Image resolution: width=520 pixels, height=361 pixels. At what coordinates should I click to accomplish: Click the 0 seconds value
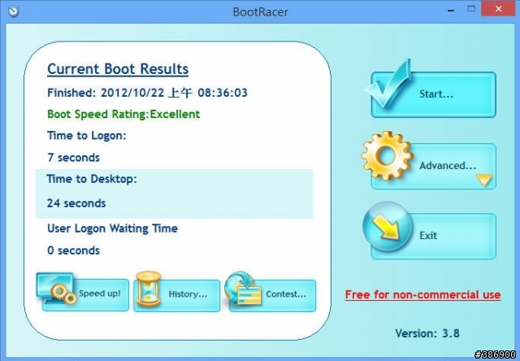[x=73, y=250]
